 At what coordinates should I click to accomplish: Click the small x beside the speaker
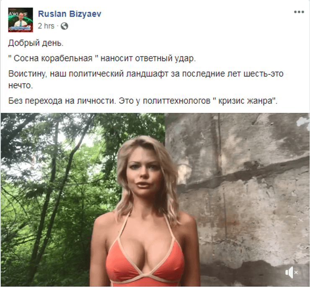click(x=296, y=273)
